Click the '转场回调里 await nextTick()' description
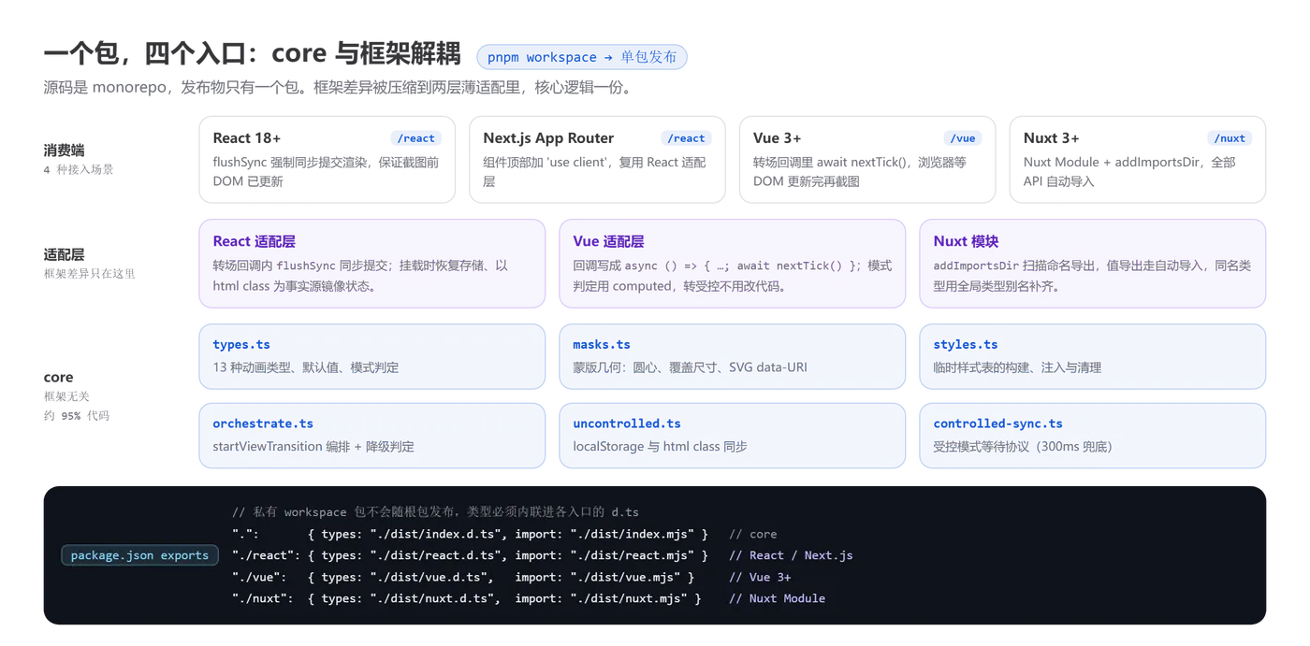This screenshot has height=646, width=1310. [x=860, y=172]
